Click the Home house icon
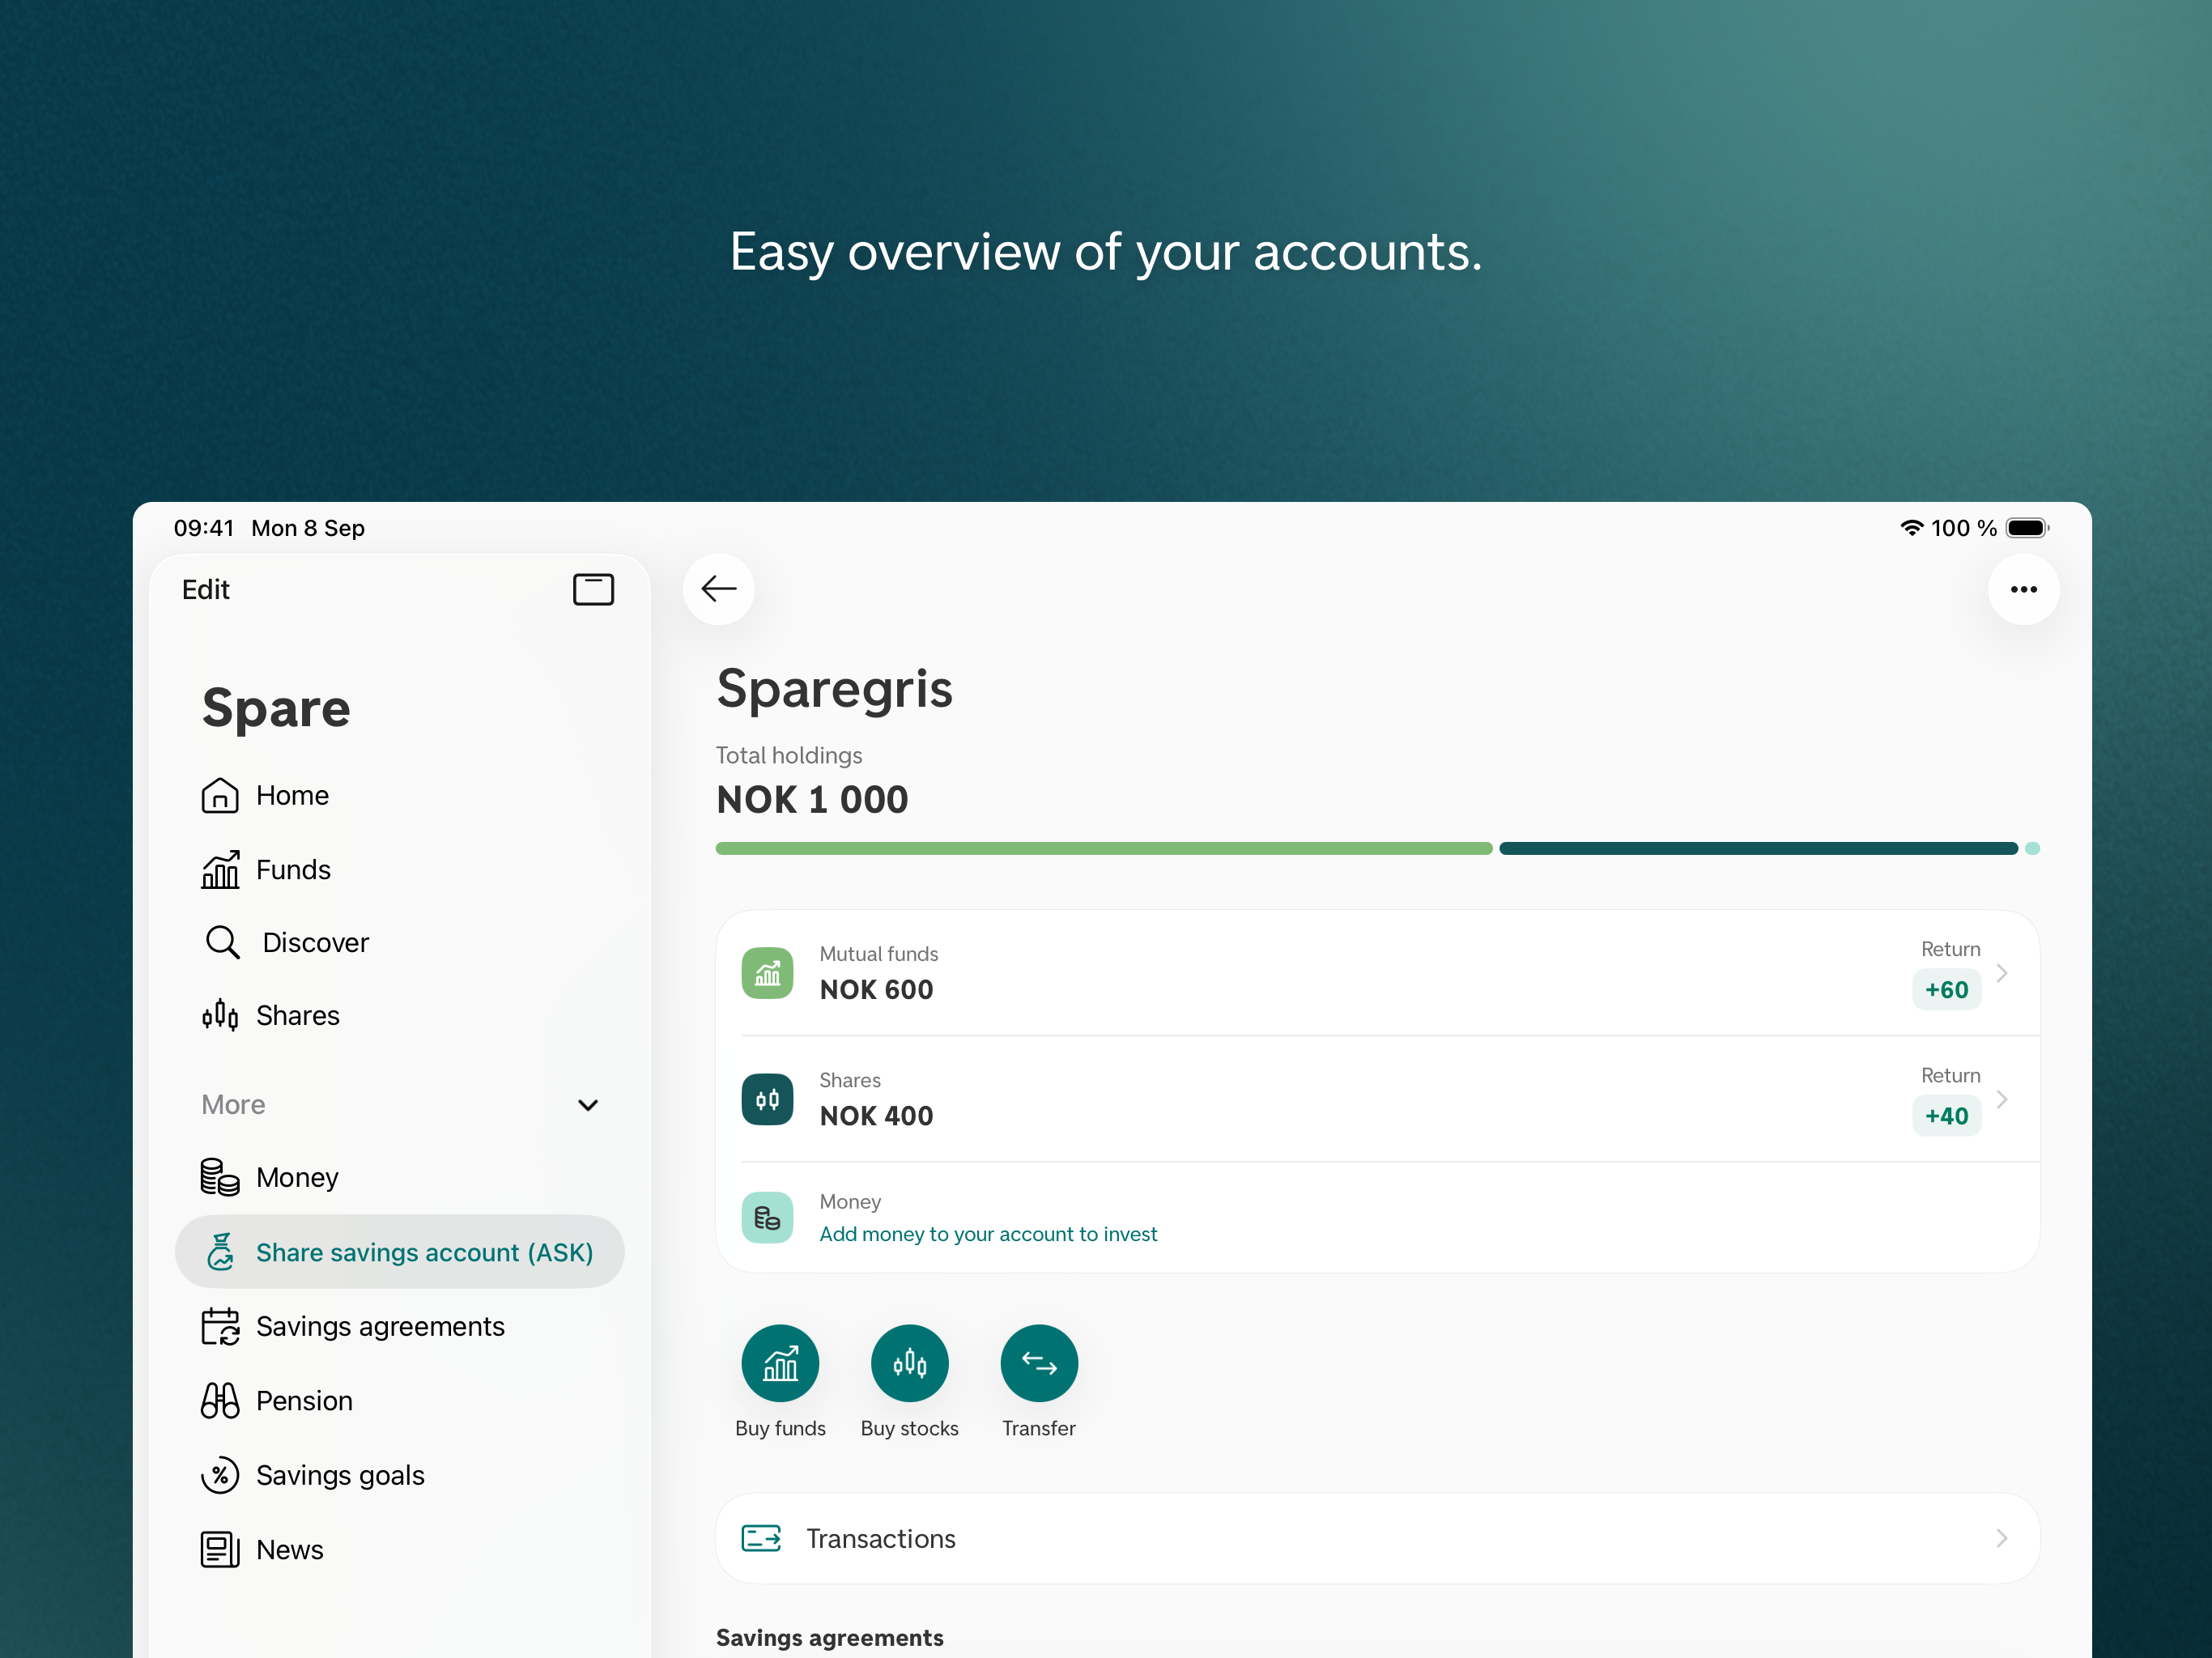The width and height of the screenshot is (2212, 1658). pos(220,796)
